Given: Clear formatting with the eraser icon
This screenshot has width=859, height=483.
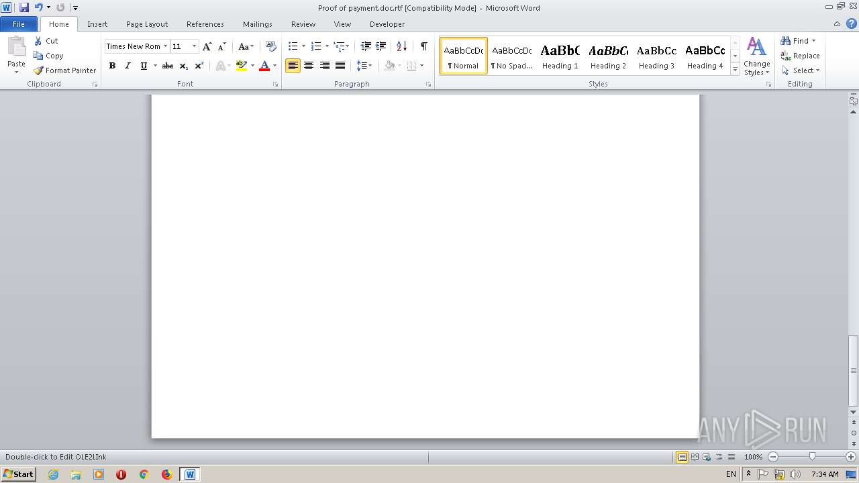Looking at the screenshot, I should (x=271, y=46).
